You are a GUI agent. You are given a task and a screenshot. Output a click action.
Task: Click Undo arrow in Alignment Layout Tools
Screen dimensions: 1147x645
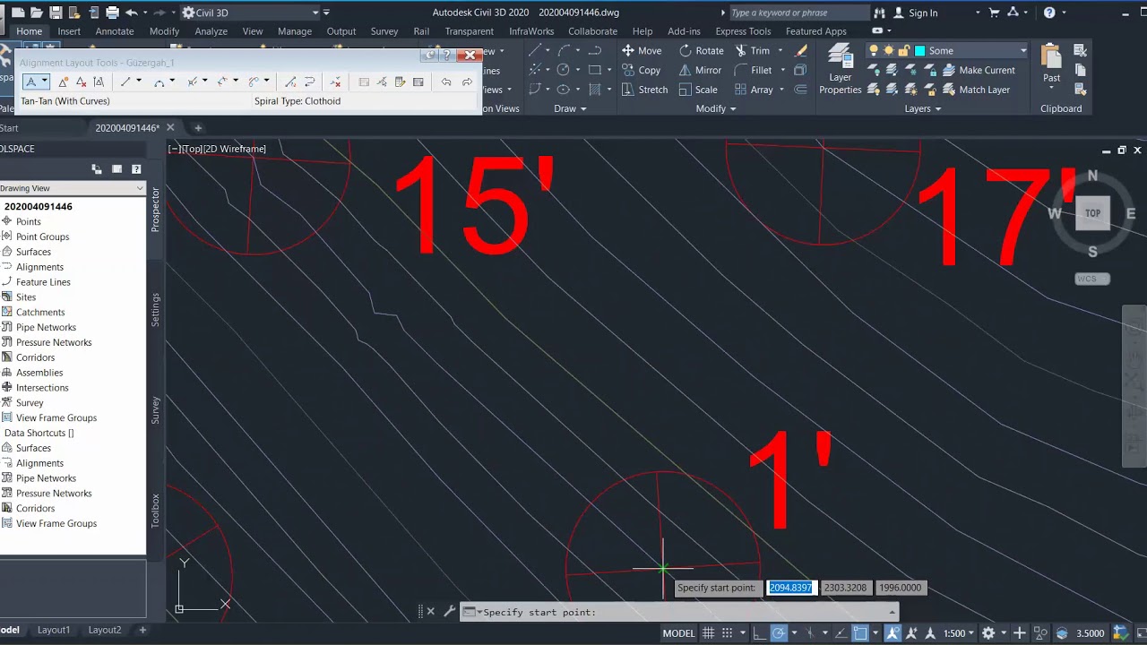446,82
